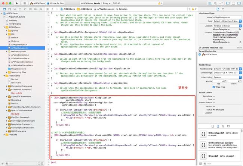Screen dimensions: 243x166
Task: Show the Version editor
Action: [221, 3]
